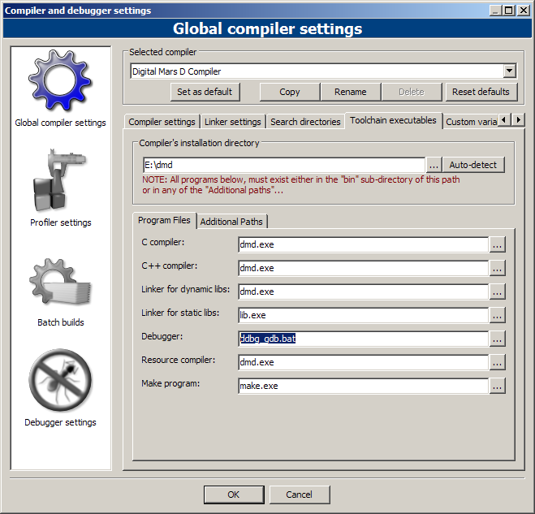Browse for dynamic libs linker executable
535x514 pixels.
click(497, 292)
